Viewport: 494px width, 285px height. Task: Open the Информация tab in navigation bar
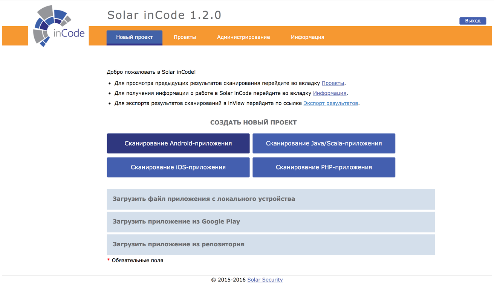[x=307, y=37]
